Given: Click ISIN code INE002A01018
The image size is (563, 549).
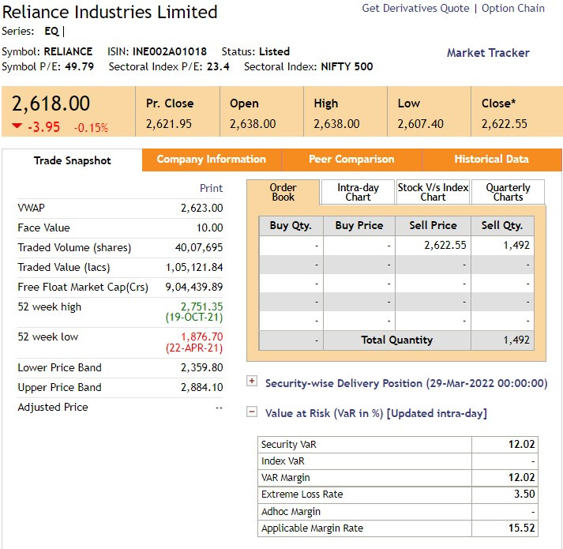Looking at the screenshot, I should [x=170, y=51].
